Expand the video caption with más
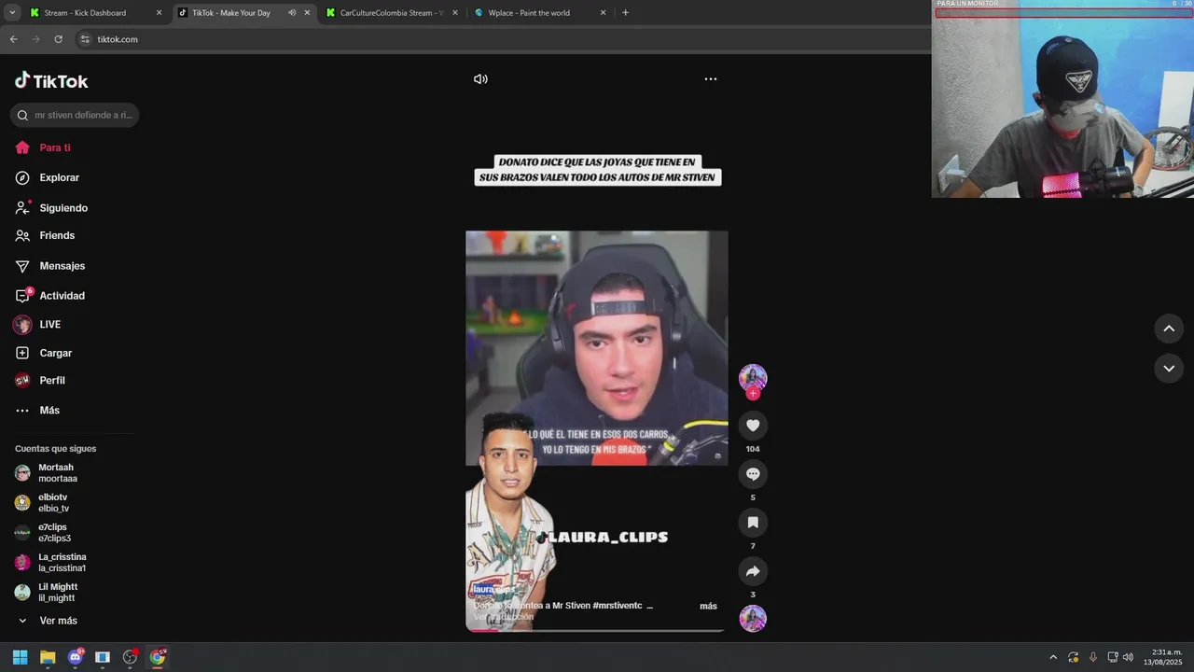Image resolution: width=1194 pixels, height=672 pixels. pyautogui.click(x=708, y=606)
